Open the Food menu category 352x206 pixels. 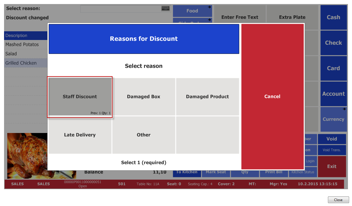coord(192,11)
